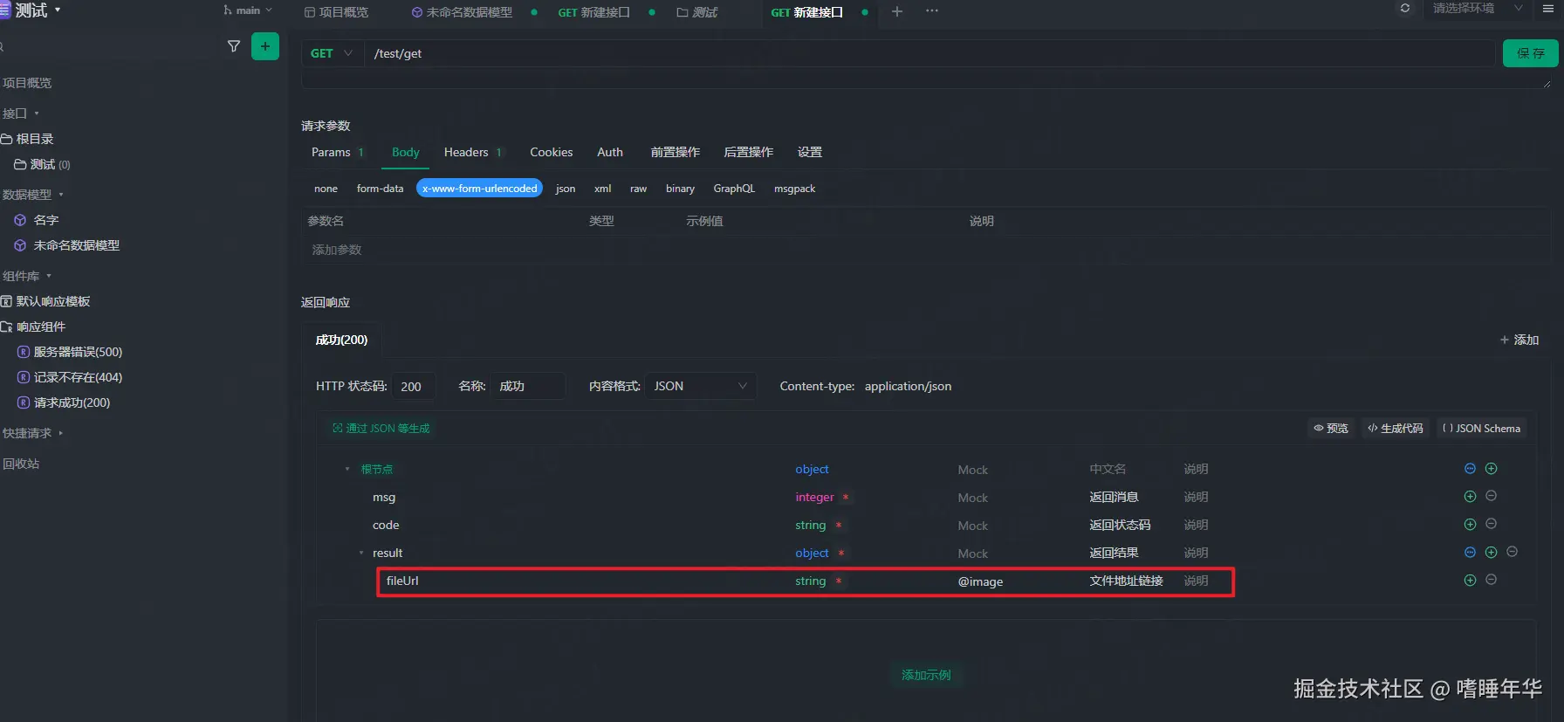Click the 预览 preview button
Image resolution: width=1564 pixels, height=722 pixels.
click(x=1331, y=428)
